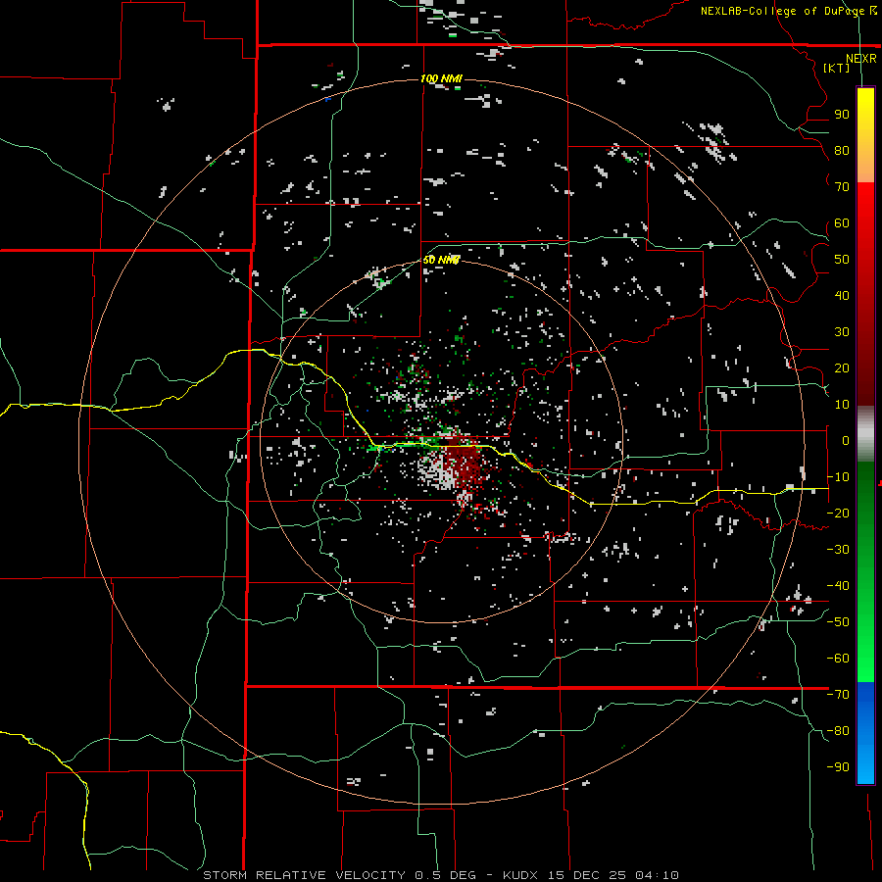This screenshot has height=882, width=882.
Task: Click the -60 value on velocity scale
Action: (x=838, y=659)
